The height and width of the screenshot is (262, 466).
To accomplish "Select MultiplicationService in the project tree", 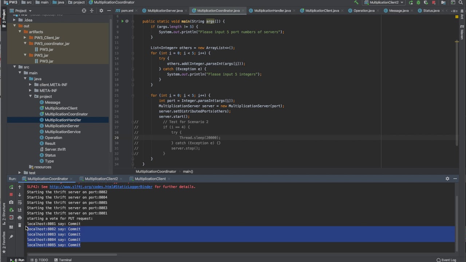I will [x=63, y=132].
